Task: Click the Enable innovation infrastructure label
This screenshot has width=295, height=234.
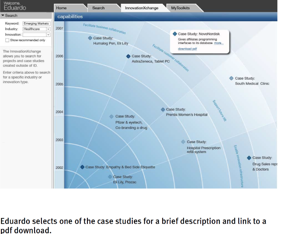Action: pos(238,166)
